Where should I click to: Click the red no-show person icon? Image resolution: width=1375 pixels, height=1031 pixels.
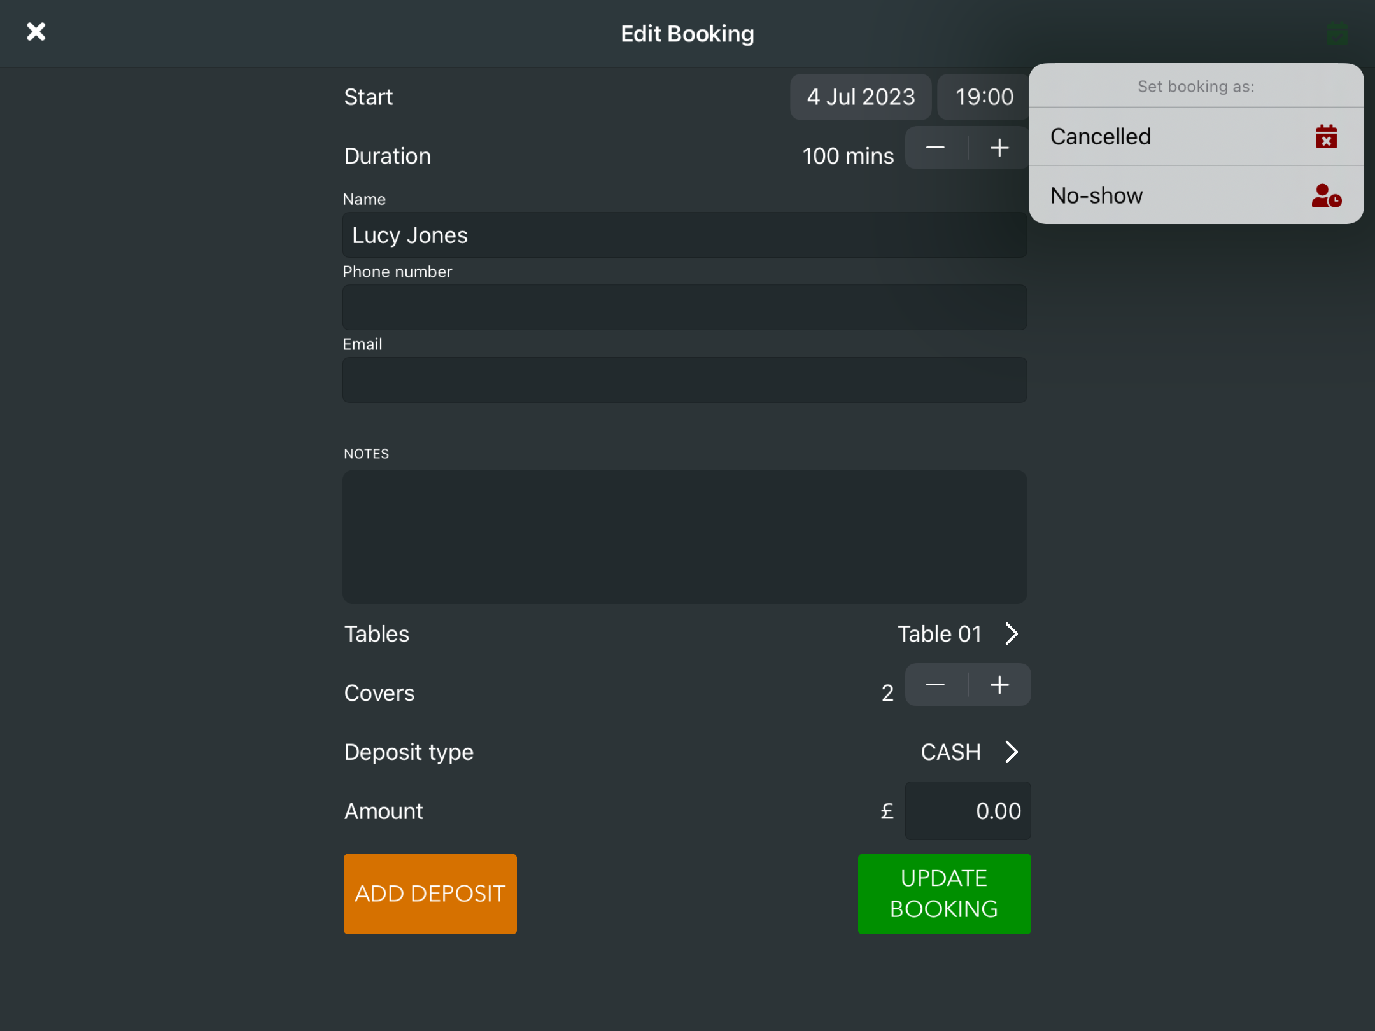pyautogui.click(x=1326, y=196)
